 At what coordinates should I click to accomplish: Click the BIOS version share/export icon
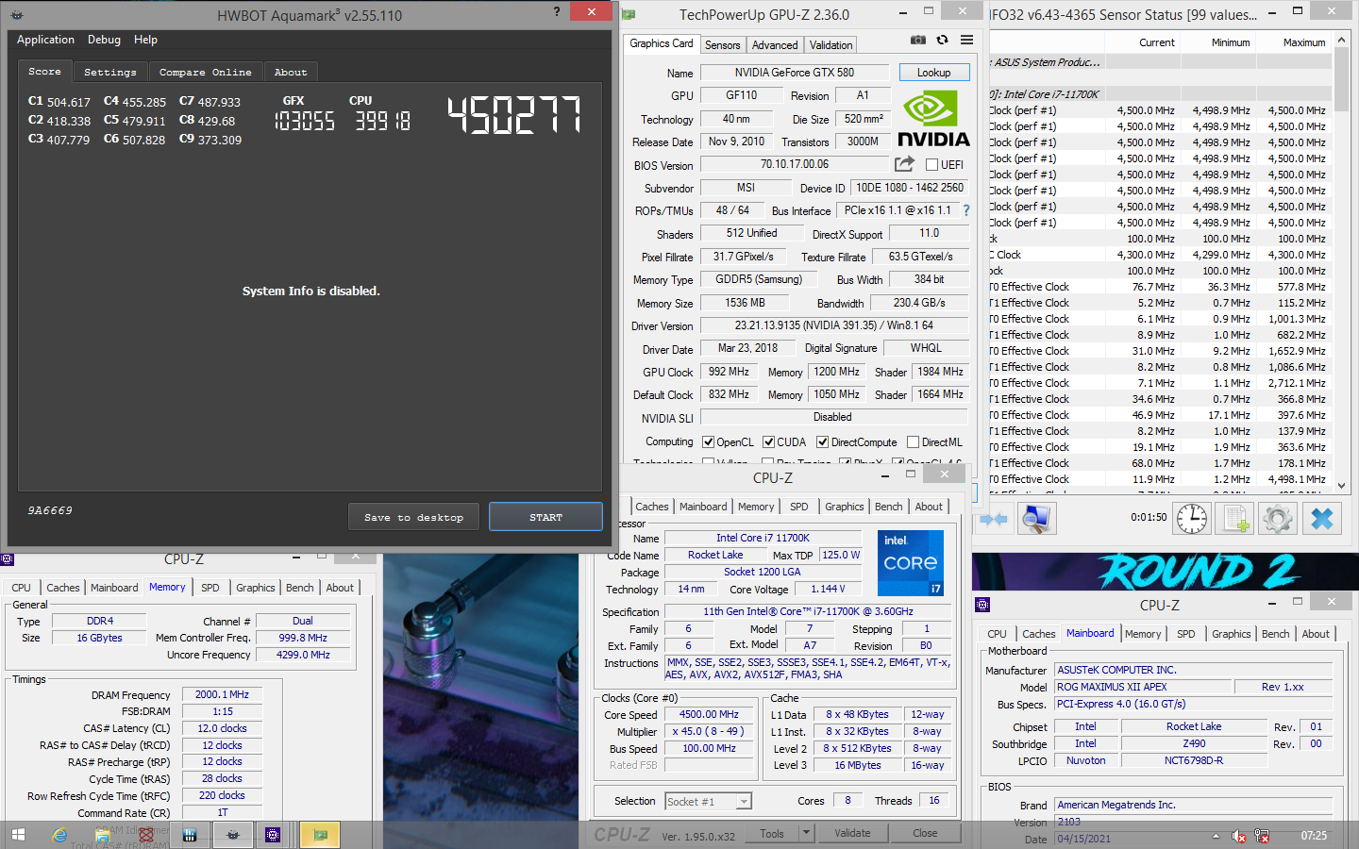tap(904, 164)
